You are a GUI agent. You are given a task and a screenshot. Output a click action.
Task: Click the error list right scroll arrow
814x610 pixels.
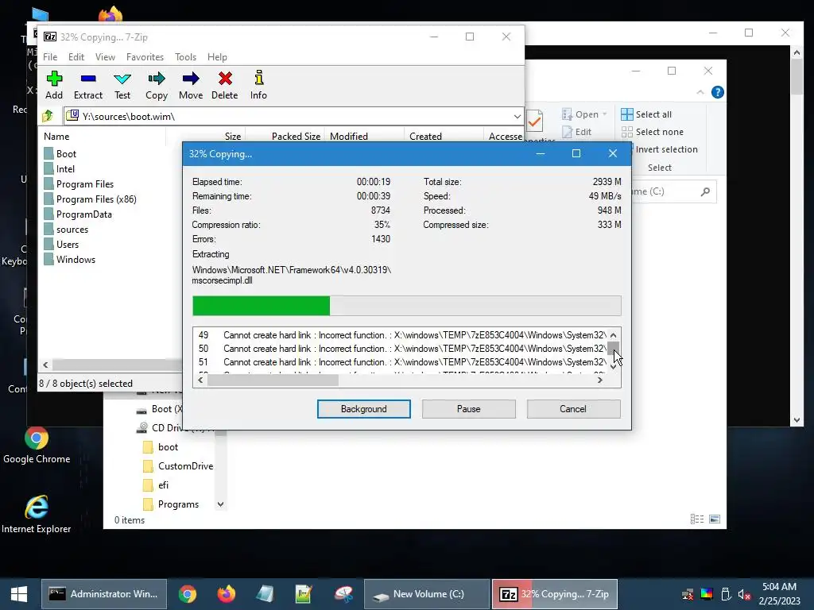coord(600,380)
